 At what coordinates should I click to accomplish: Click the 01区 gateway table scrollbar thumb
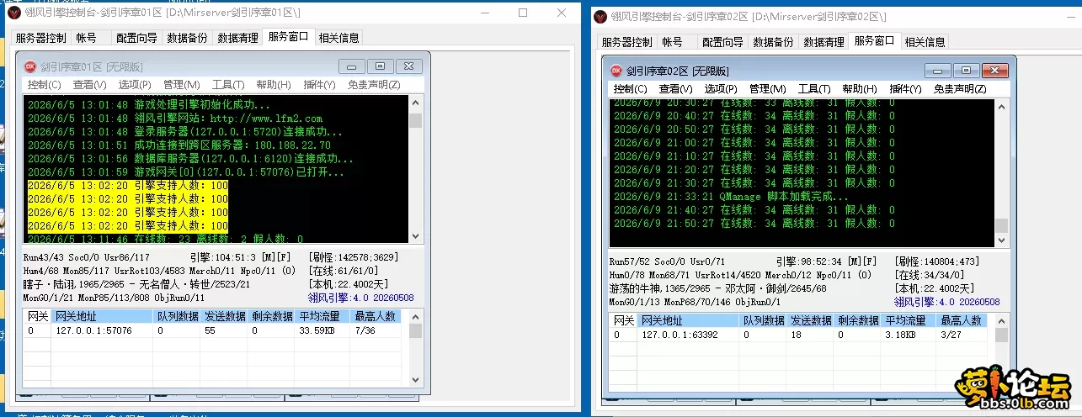(x=415, y=331)
